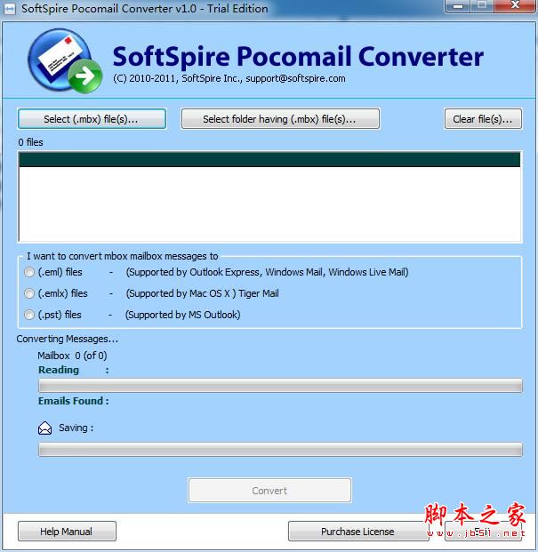This screenshot has height=552, width=538.
Task: Pick the (.pst) files radio option
Action: [x=30, y=315]
